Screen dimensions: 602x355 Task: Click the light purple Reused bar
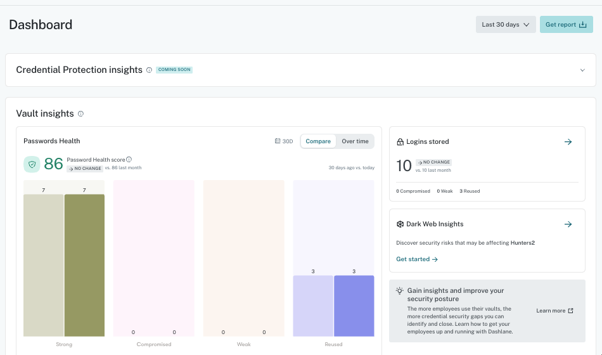pyautogui.click(x=313, y=306)
